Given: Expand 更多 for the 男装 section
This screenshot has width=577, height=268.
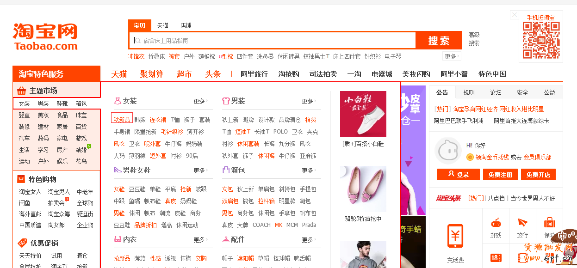Looking at the screenshot, I should click(x=309, y=101).
